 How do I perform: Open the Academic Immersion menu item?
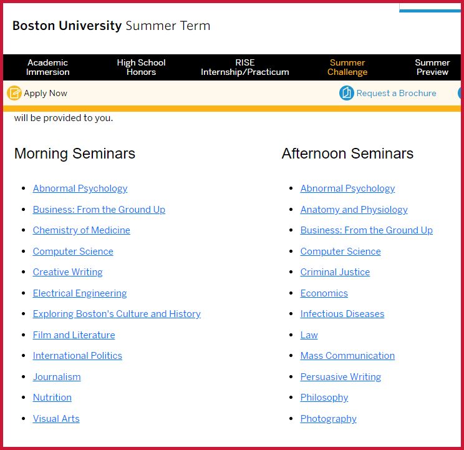pyautogui.click(x=47, y=67)
